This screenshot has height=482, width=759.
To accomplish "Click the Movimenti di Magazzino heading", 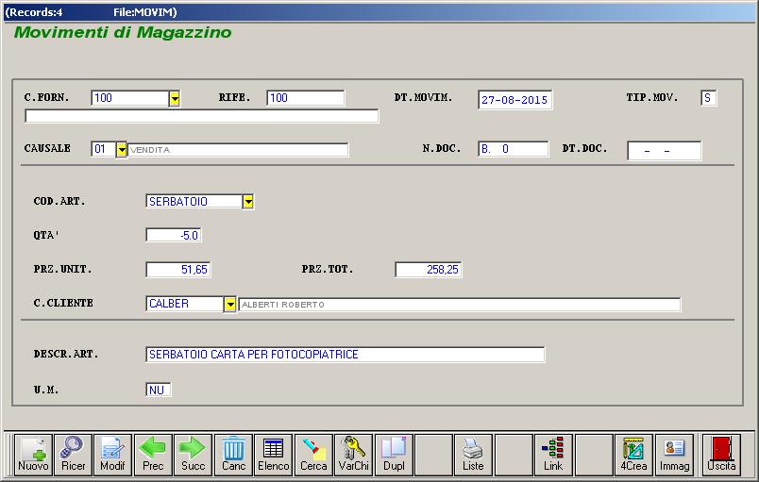I will point(123,32).
